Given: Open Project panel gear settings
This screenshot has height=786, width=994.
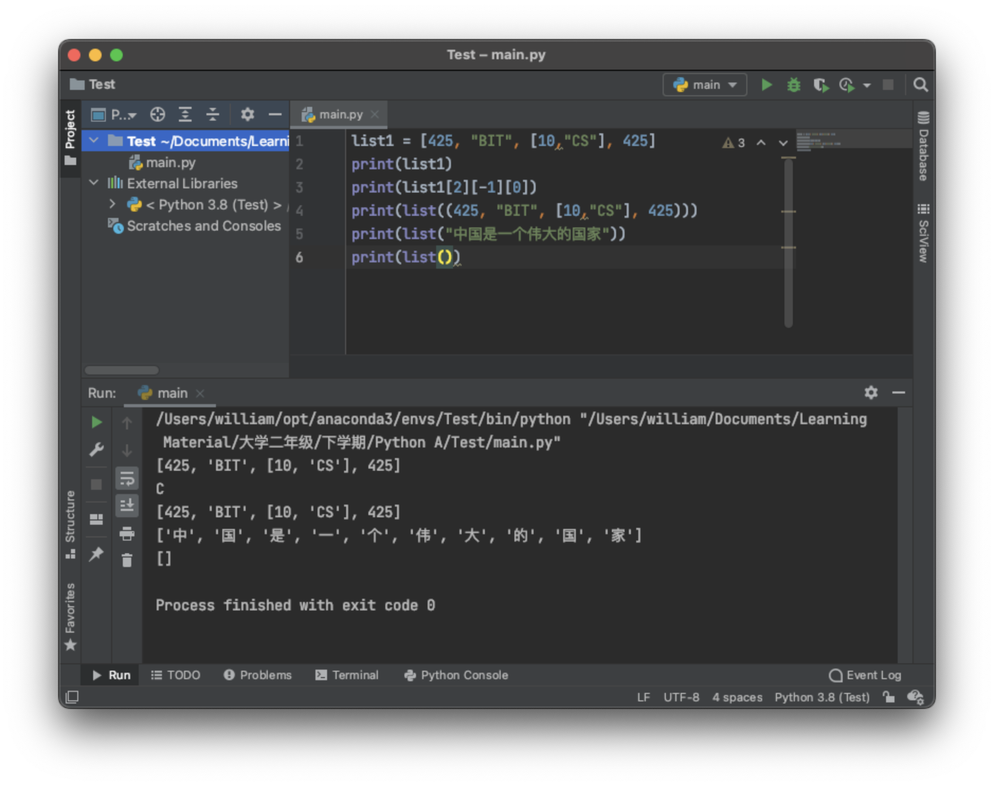Looking at the screenshot, I should 247,114.
